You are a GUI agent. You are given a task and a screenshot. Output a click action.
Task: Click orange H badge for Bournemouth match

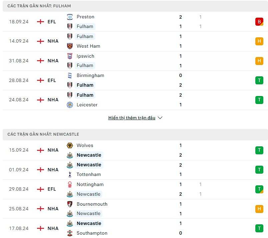click(x=259, y=209)
